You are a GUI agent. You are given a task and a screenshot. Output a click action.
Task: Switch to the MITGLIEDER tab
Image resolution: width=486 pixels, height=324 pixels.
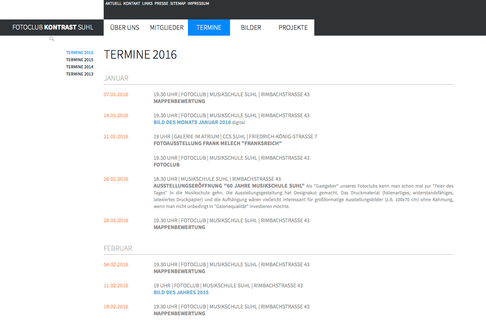click(x=167, y=28)
